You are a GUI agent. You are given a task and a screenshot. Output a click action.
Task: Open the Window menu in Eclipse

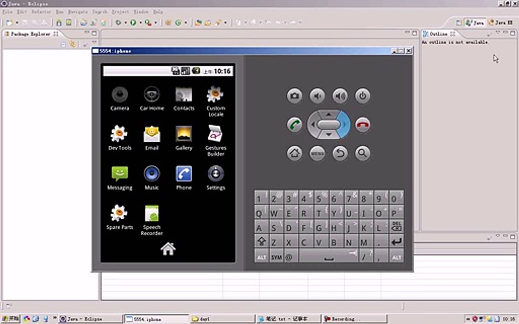[x=141, y=12]
